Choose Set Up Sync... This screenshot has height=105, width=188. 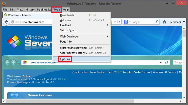(81, 30)
